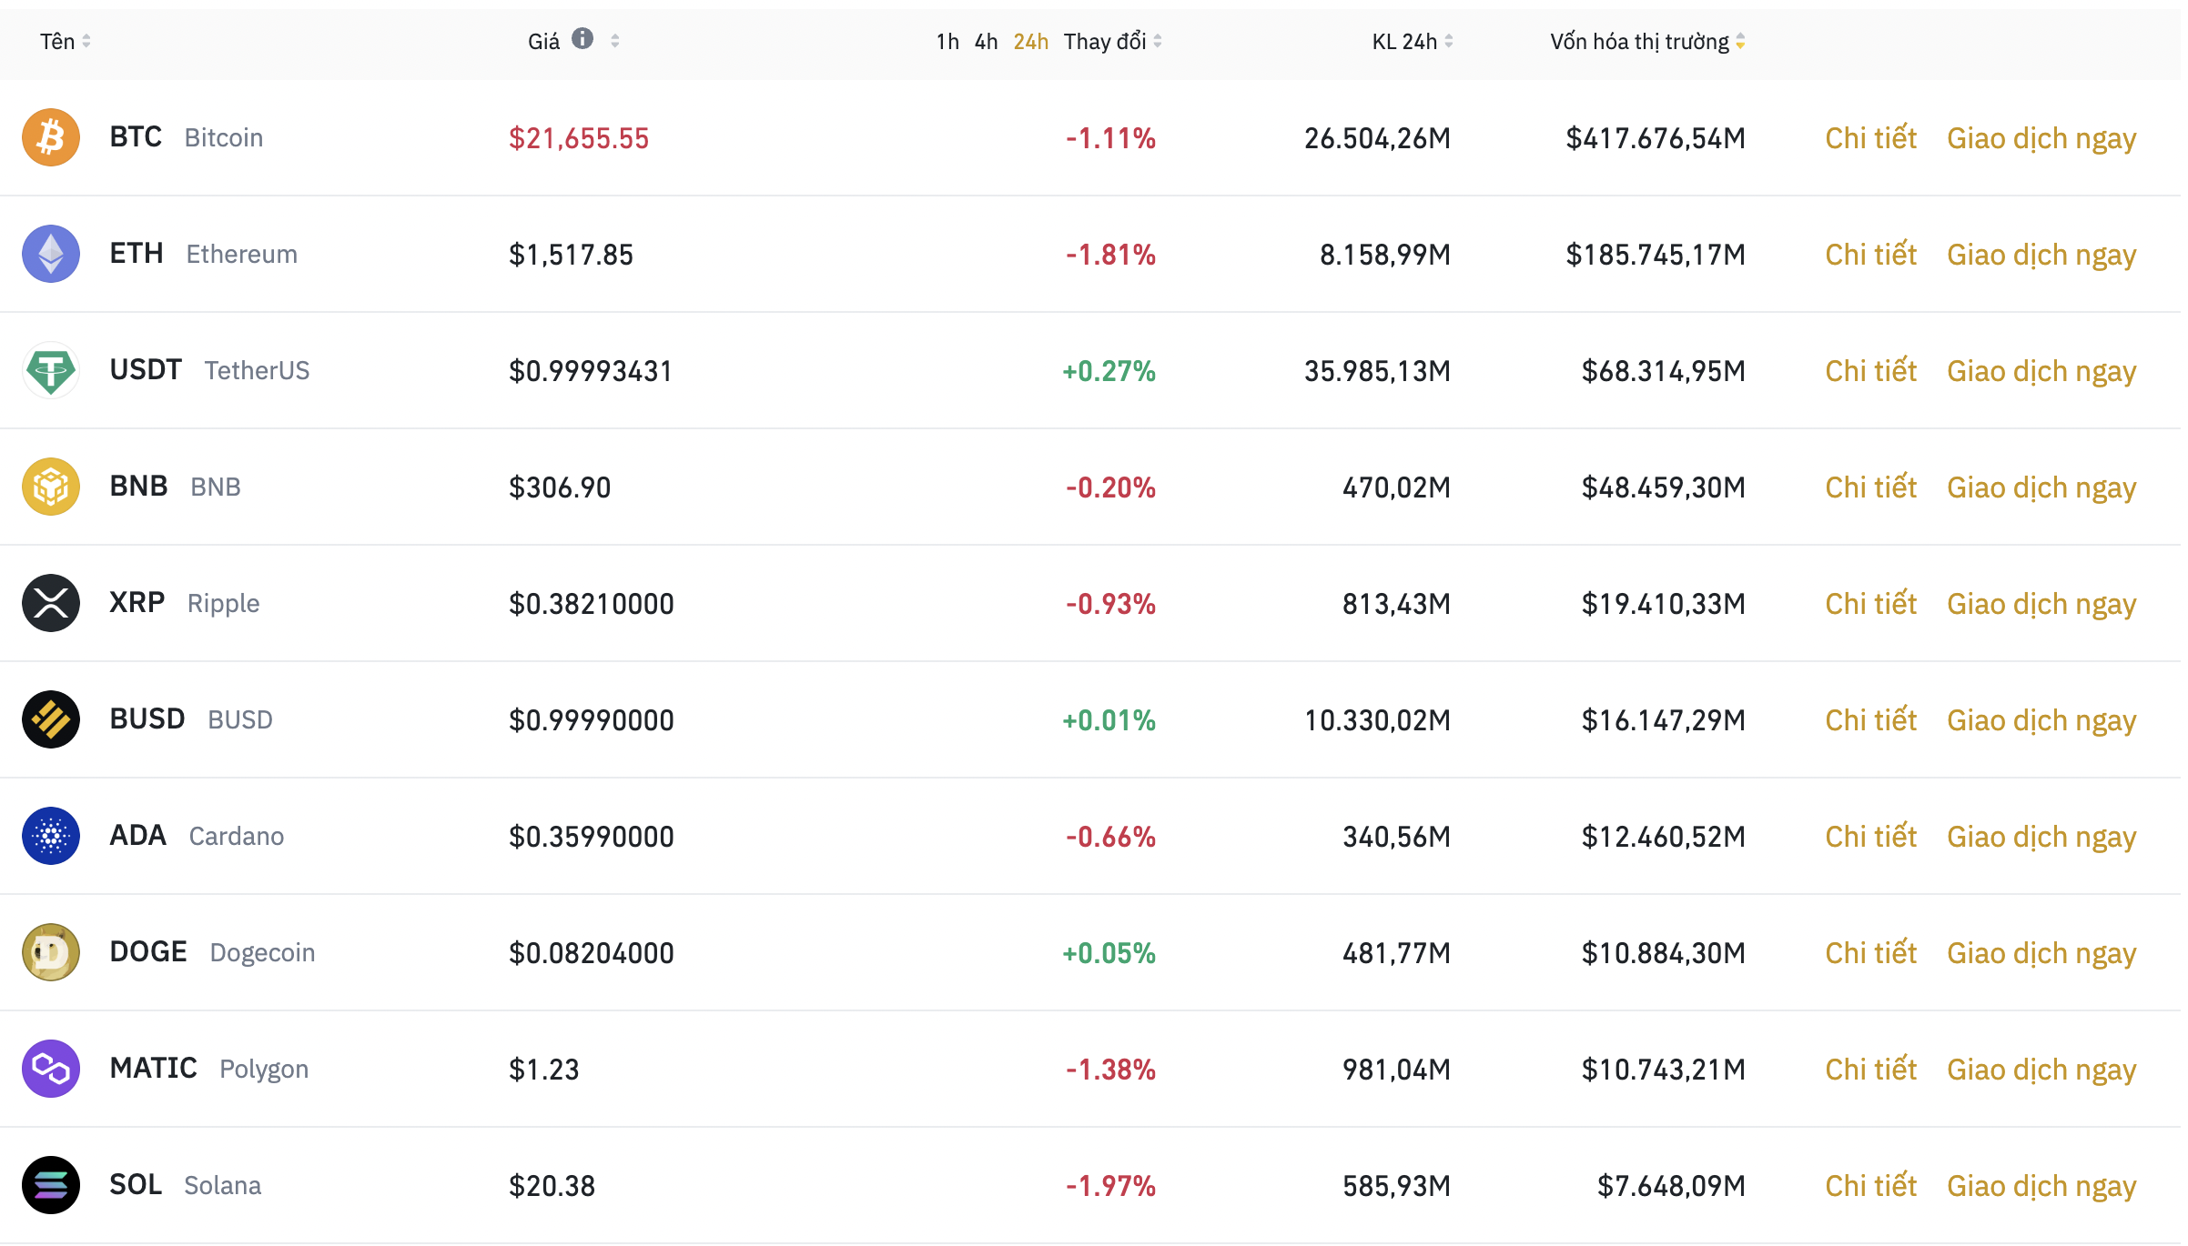Click the TetherUS logo icon
The width and height of the screenshot is (2188, 1246).
tap(51, 370)
